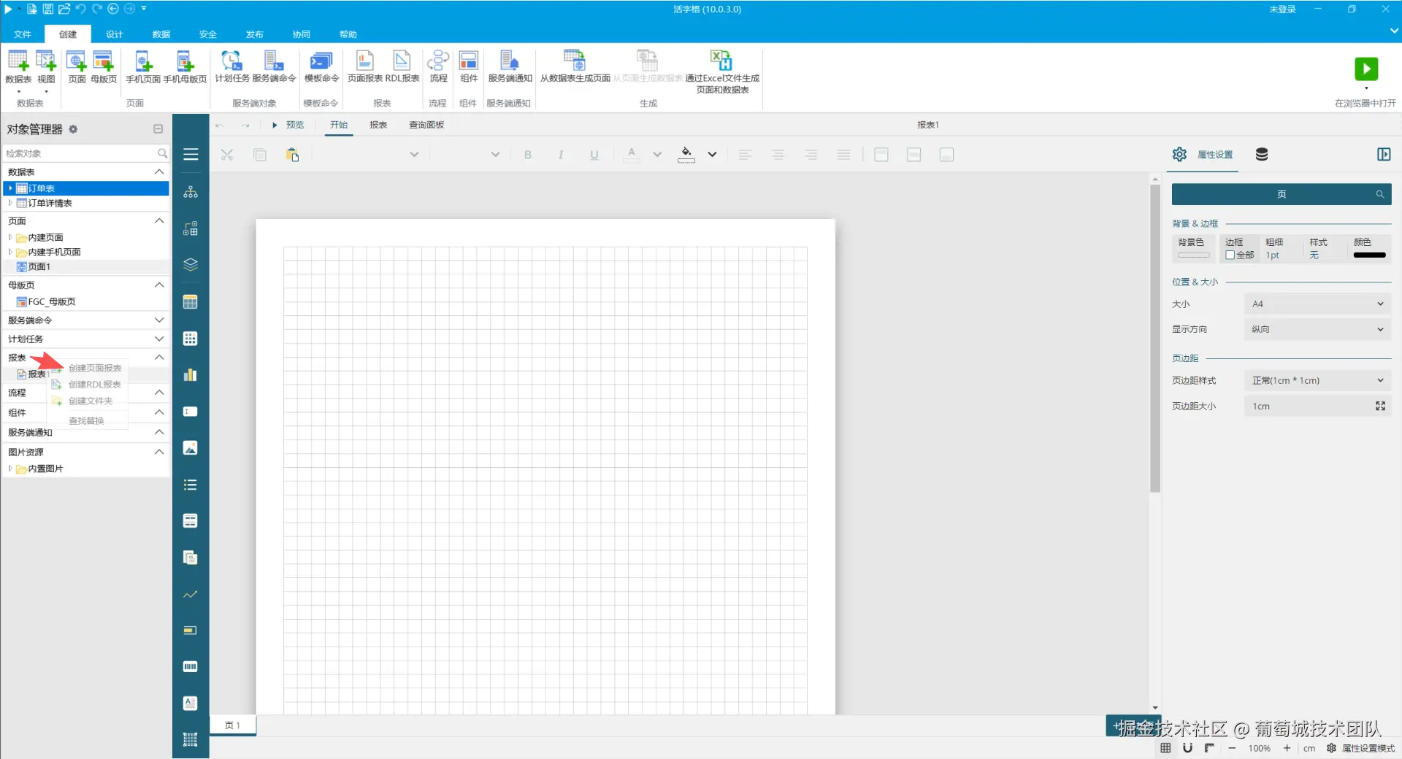Viewport: 1402px width, 759px height.
Task: Toggle 属性设置模式 in the status bar
Action: (x=1361, y=748)
